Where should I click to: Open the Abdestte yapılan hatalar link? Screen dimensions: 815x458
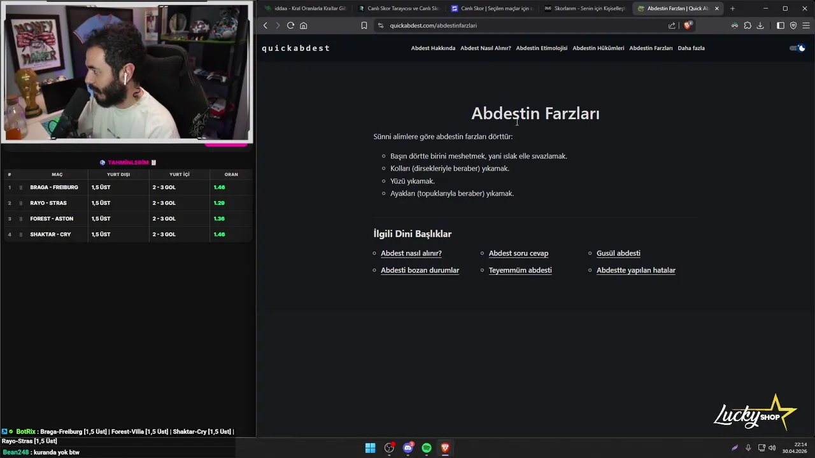click(636, 270)
